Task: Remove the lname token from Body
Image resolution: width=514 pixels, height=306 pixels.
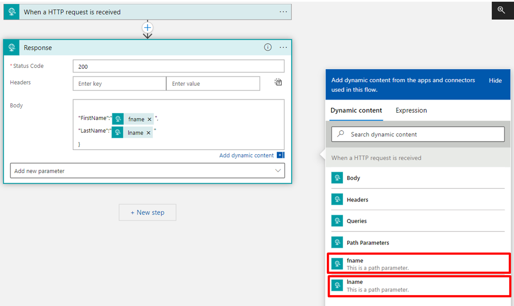Action: point(149,133)
